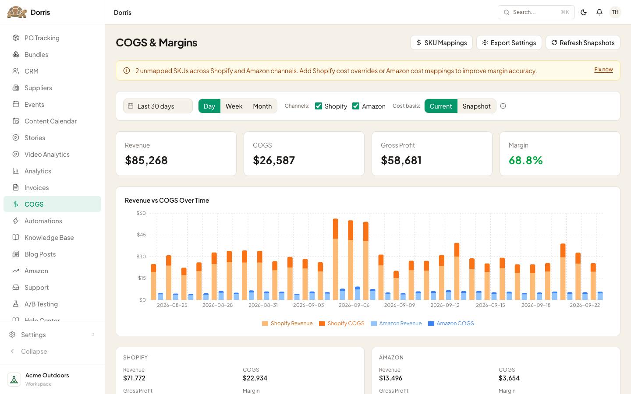Click the SKU Mappings button

click(x=441, y=42)
